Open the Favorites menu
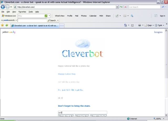Image resolution: width=168 pixels, height=121 pixels. [x=22, y=12]
